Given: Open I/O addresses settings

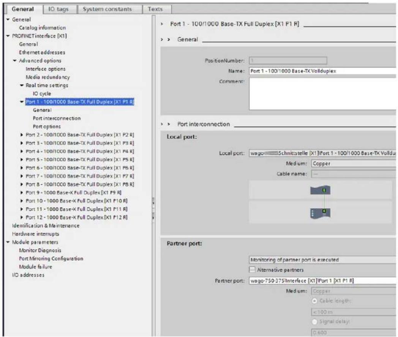Looking at the screenshot, I should [28, 275].
